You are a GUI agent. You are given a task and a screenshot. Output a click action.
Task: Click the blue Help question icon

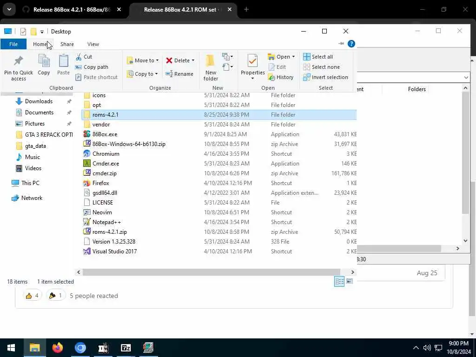[351, 44]
